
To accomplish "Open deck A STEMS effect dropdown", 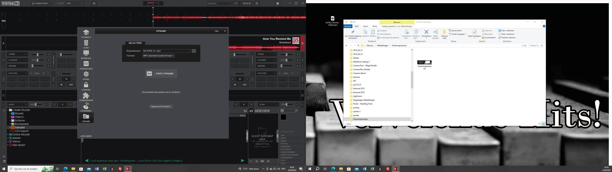I will pos(18,54).
